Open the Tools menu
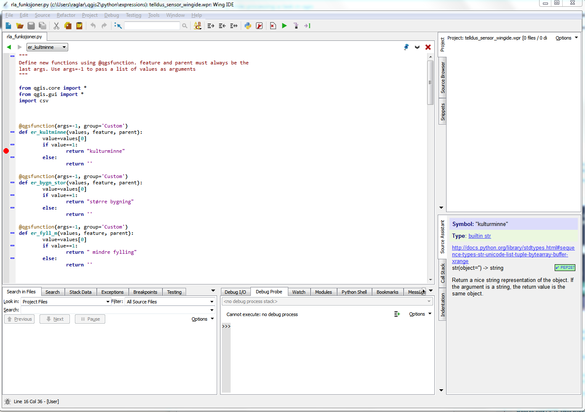585x412 pixels. [154, 15]
